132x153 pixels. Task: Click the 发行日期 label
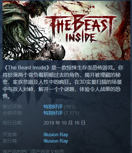click(x=13, y=123)
